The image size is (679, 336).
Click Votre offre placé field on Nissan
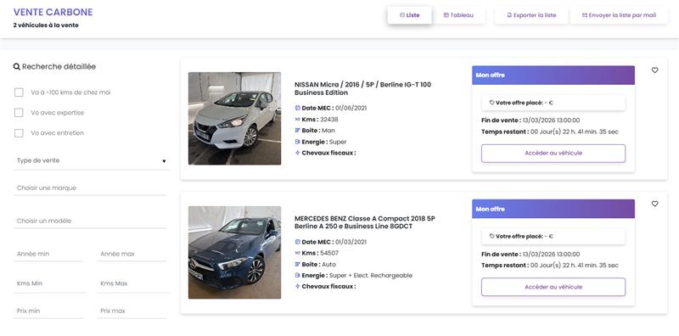point(553,103)
